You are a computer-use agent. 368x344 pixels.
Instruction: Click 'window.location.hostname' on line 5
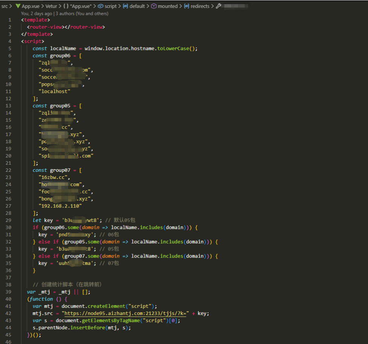[119, 49]
